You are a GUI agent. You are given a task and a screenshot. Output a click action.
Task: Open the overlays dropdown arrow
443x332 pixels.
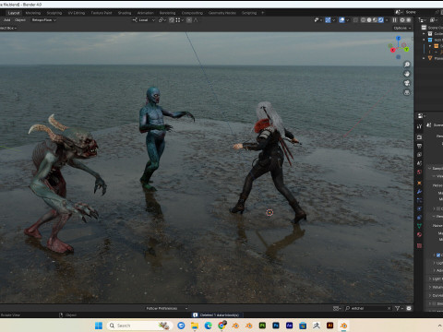[x=348, y=20]
